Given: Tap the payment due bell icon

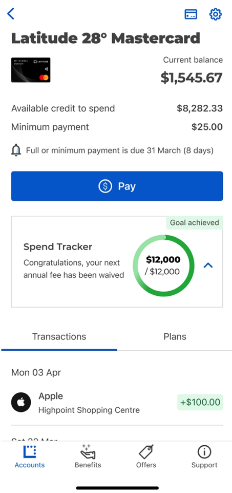Looking at the screenshot, I should pyautogui.click(x=16, y=151).
